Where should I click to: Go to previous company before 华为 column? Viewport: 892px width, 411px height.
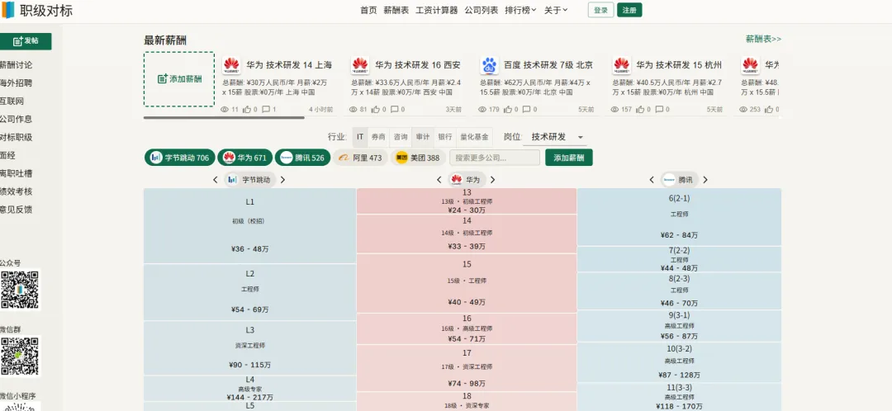click(x=439, y=180)
